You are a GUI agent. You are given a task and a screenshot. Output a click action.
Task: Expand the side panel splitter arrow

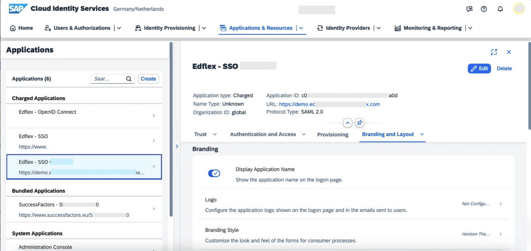pyautogui.click(x=177, y=146)
